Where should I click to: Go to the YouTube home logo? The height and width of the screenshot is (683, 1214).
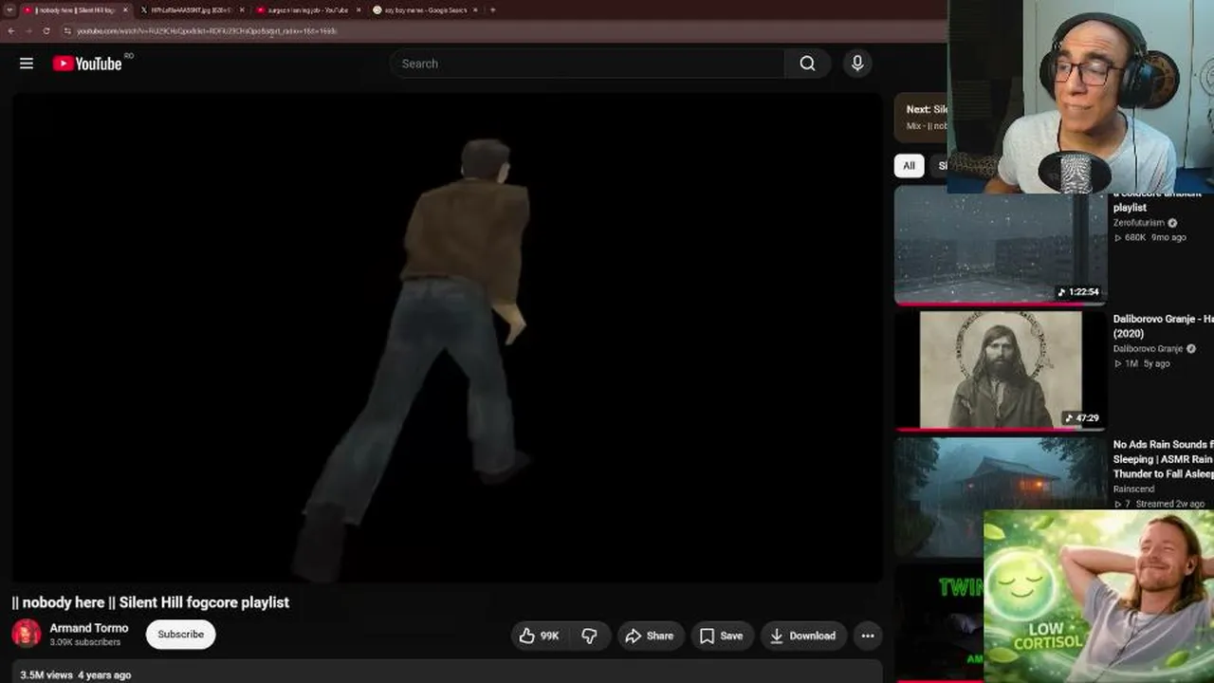click(87, 64)
